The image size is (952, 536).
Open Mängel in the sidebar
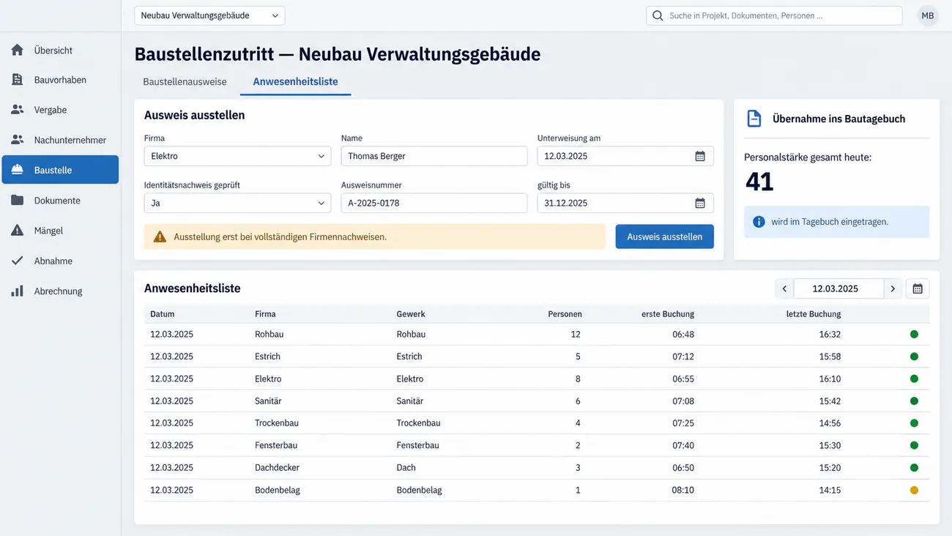[60, 231]
